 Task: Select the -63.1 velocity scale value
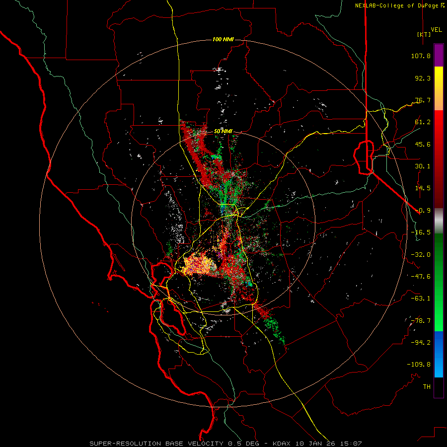[421, 298]
